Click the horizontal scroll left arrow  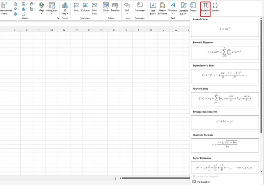pos(120,178)
